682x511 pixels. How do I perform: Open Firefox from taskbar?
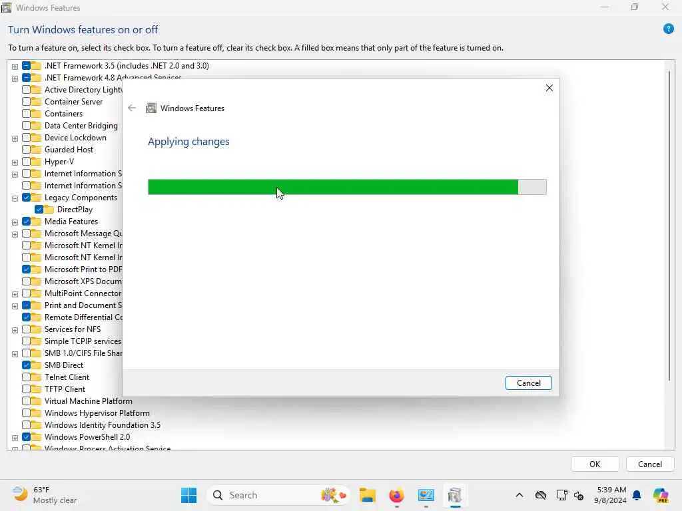click(x=396, y=495)
